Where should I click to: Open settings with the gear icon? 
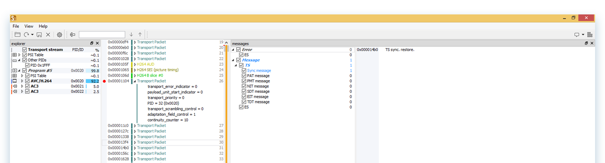click(59, 35)
